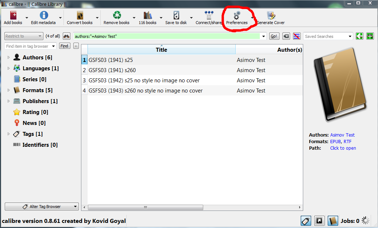This screenshot has height=228, width=378.
Task: Click row header number 3
Action: click(x=84, y=80)
